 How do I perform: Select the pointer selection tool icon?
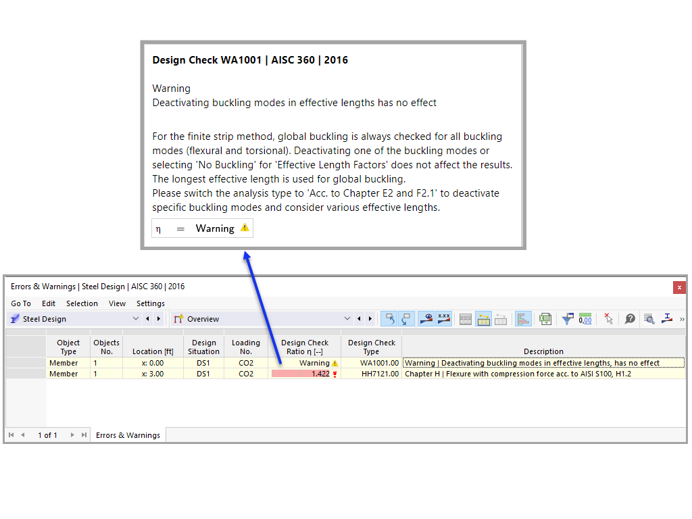[609, 318]
